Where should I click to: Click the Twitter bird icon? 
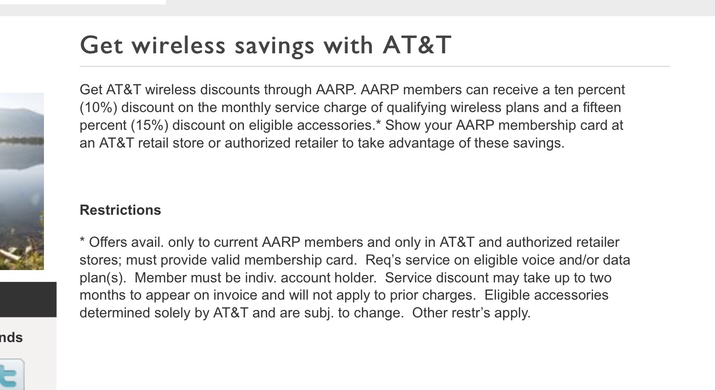click(11, 375)
